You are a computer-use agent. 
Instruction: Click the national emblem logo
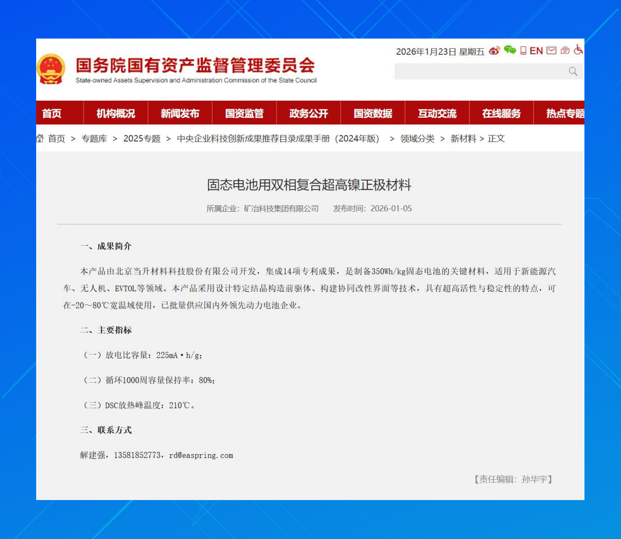(51, 69)
